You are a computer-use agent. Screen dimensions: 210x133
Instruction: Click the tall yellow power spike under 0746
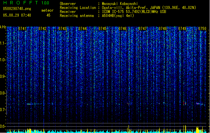pos(129,129)
